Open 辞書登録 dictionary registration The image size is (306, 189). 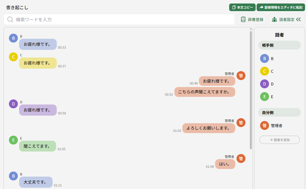251,19
